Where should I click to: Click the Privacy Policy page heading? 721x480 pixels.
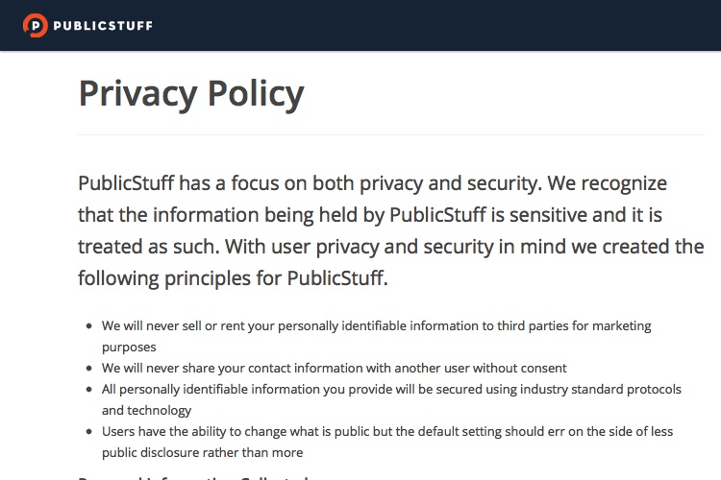tap(191, 94)
